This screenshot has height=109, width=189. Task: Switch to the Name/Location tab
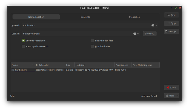[x=36, y=17]
